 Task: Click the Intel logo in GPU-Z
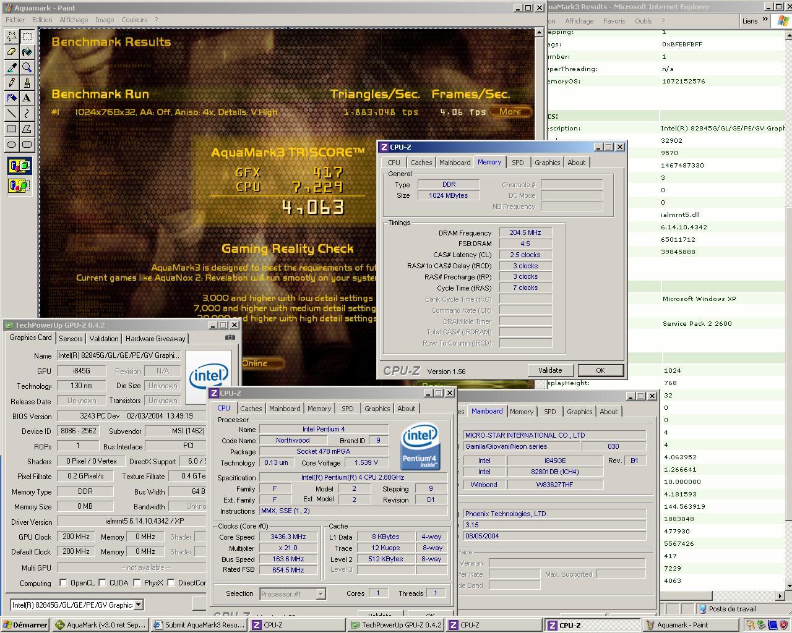(209, 375)
